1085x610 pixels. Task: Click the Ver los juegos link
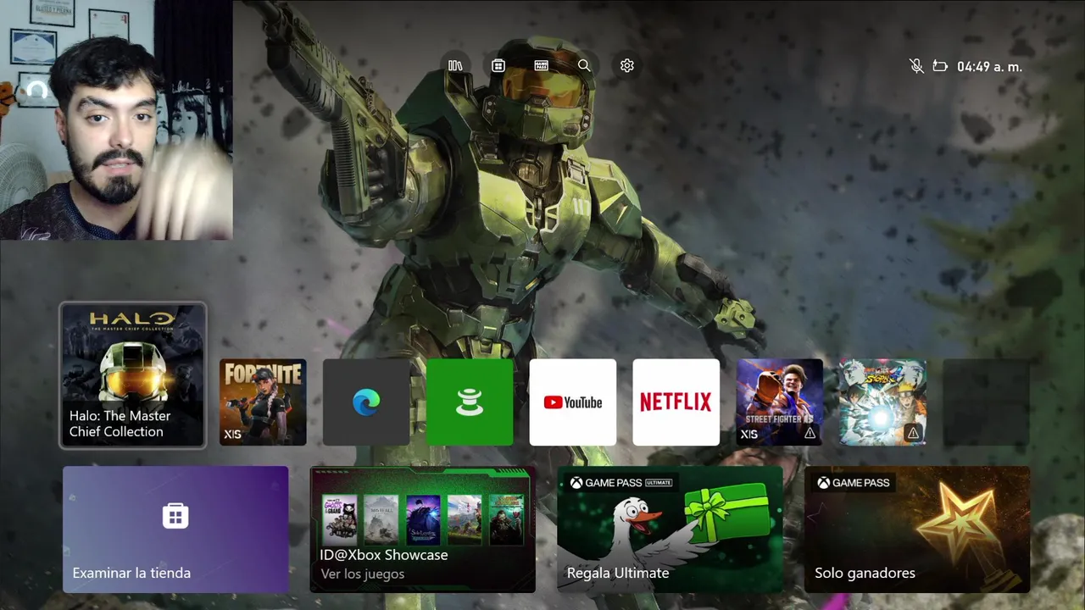(362, 574)
